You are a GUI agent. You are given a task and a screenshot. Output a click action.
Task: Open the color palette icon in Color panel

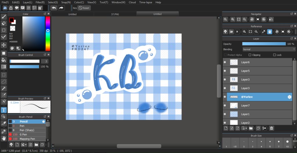coord(12,48)
